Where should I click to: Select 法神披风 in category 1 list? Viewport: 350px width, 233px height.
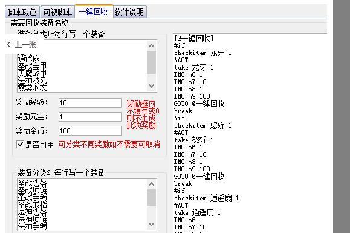tap(32, 80)
